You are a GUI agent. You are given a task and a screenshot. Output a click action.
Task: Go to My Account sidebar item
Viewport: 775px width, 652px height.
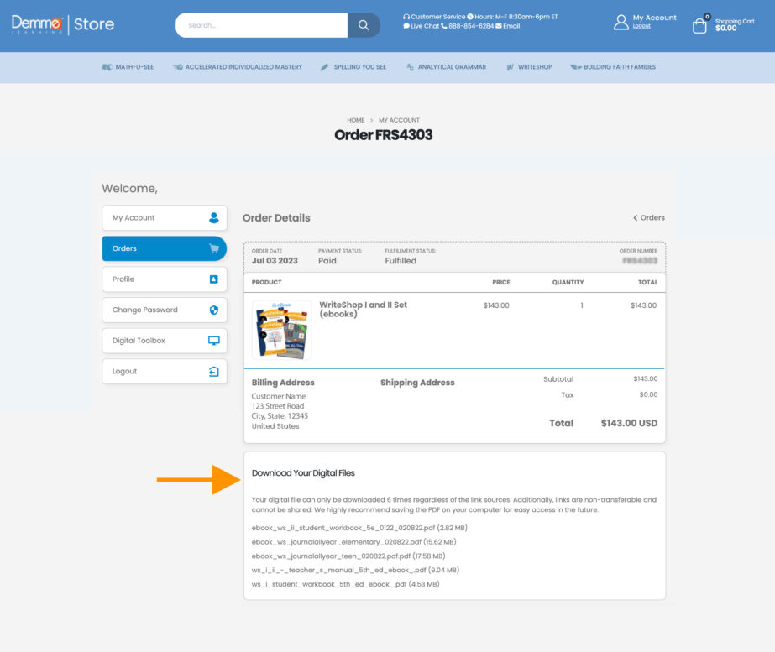click(x=165, y=218)
